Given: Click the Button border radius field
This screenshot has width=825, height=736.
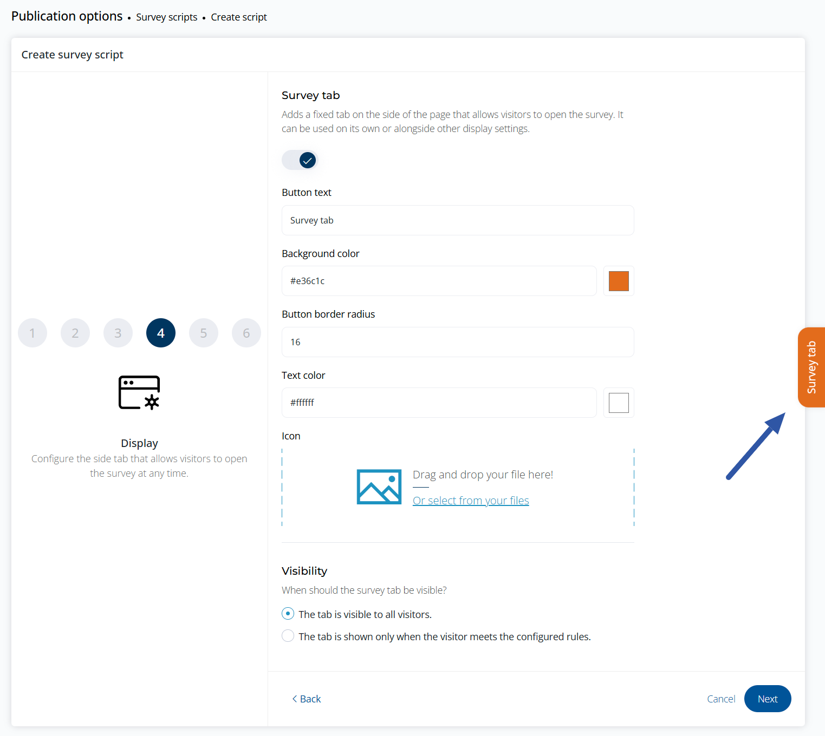Looking at the screenshot, I should point(458,342).
